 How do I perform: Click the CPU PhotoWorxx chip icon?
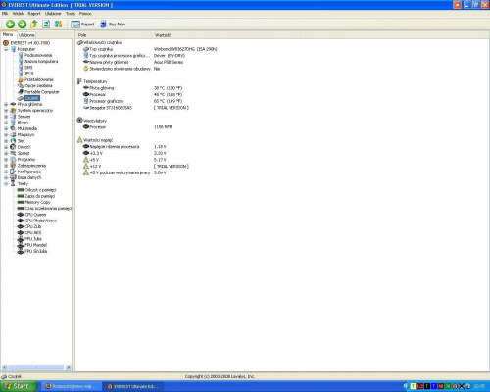[x=21, y=220]
